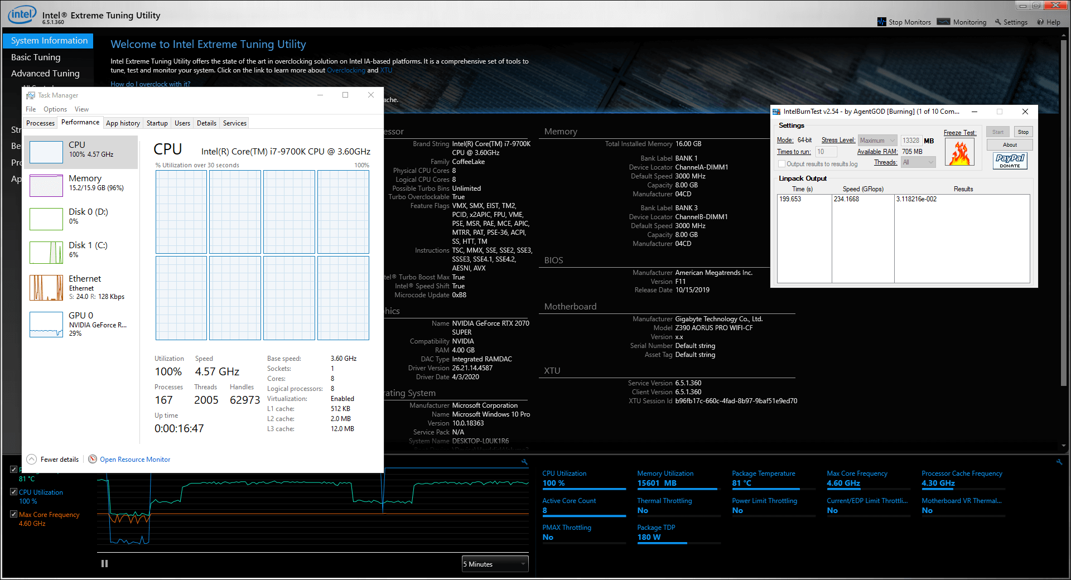Click the Times to run field
The image size is (1071, 580).
pyautogui.click(x=826, y=152)
